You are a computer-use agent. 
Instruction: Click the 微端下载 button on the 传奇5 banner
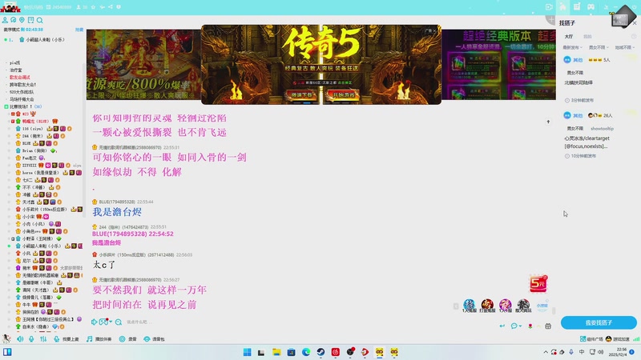[302, 94]
